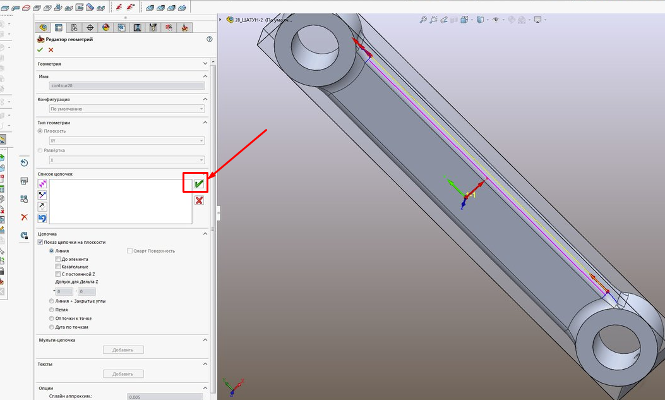The width and height of the screenshot is (665, 400).
Task: Click the black arrow with checkmark chain icon
Action: click(x=42, y=207)
